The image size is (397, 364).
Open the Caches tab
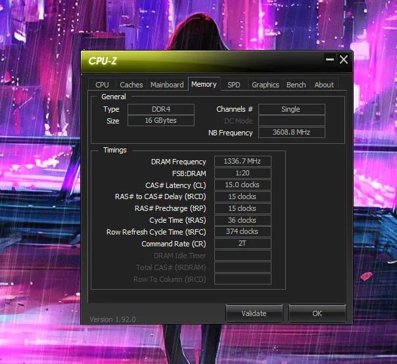pos(131,85)
